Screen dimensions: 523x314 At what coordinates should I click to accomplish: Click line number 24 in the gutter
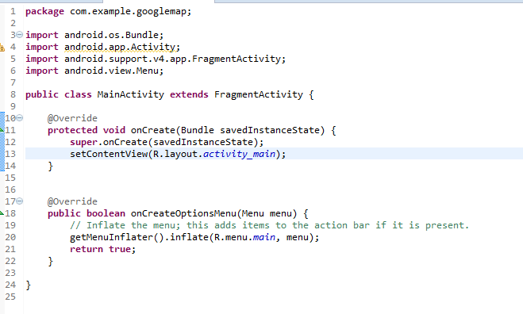(10, 285)
